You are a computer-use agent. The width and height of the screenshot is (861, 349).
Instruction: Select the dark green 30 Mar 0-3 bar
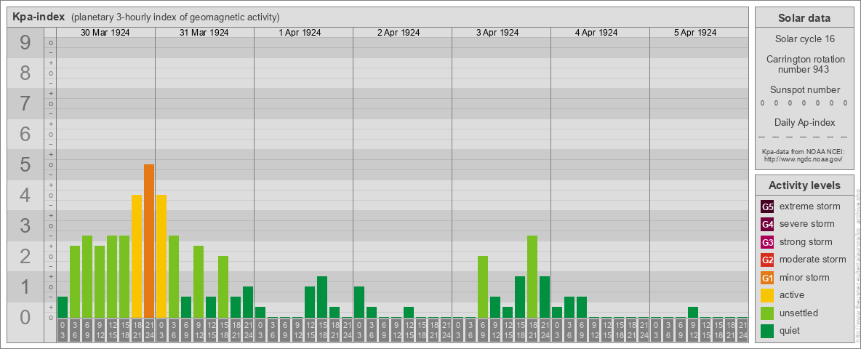(x=63, y=308)
